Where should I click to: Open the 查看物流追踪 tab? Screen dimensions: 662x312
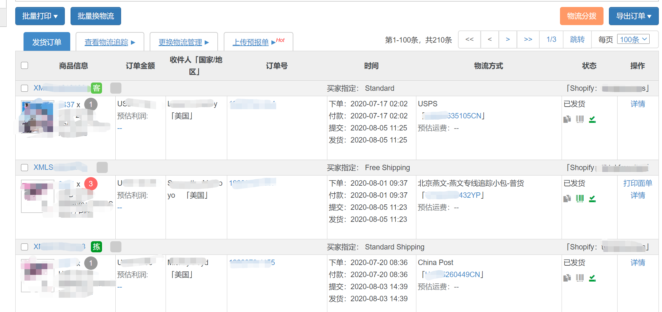pyautogui.click(x=110, y=42)
